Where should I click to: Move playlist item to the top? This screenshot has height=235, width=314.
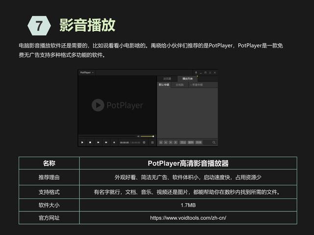pos(161,142)
